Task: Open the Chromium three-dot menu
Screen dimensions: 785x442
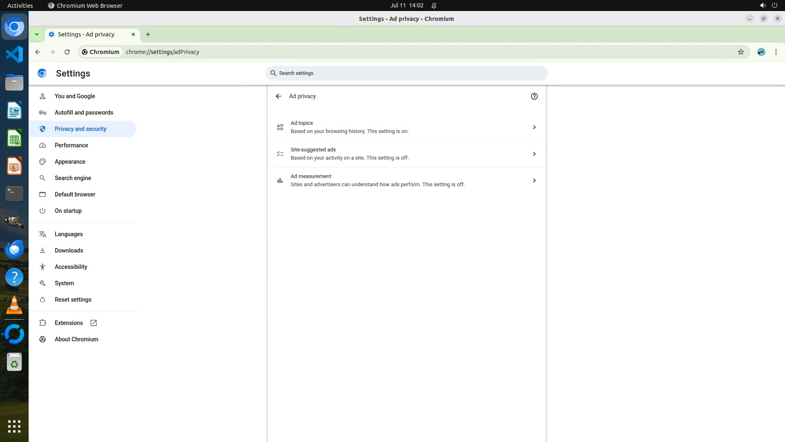Action: tap(776, 52)
